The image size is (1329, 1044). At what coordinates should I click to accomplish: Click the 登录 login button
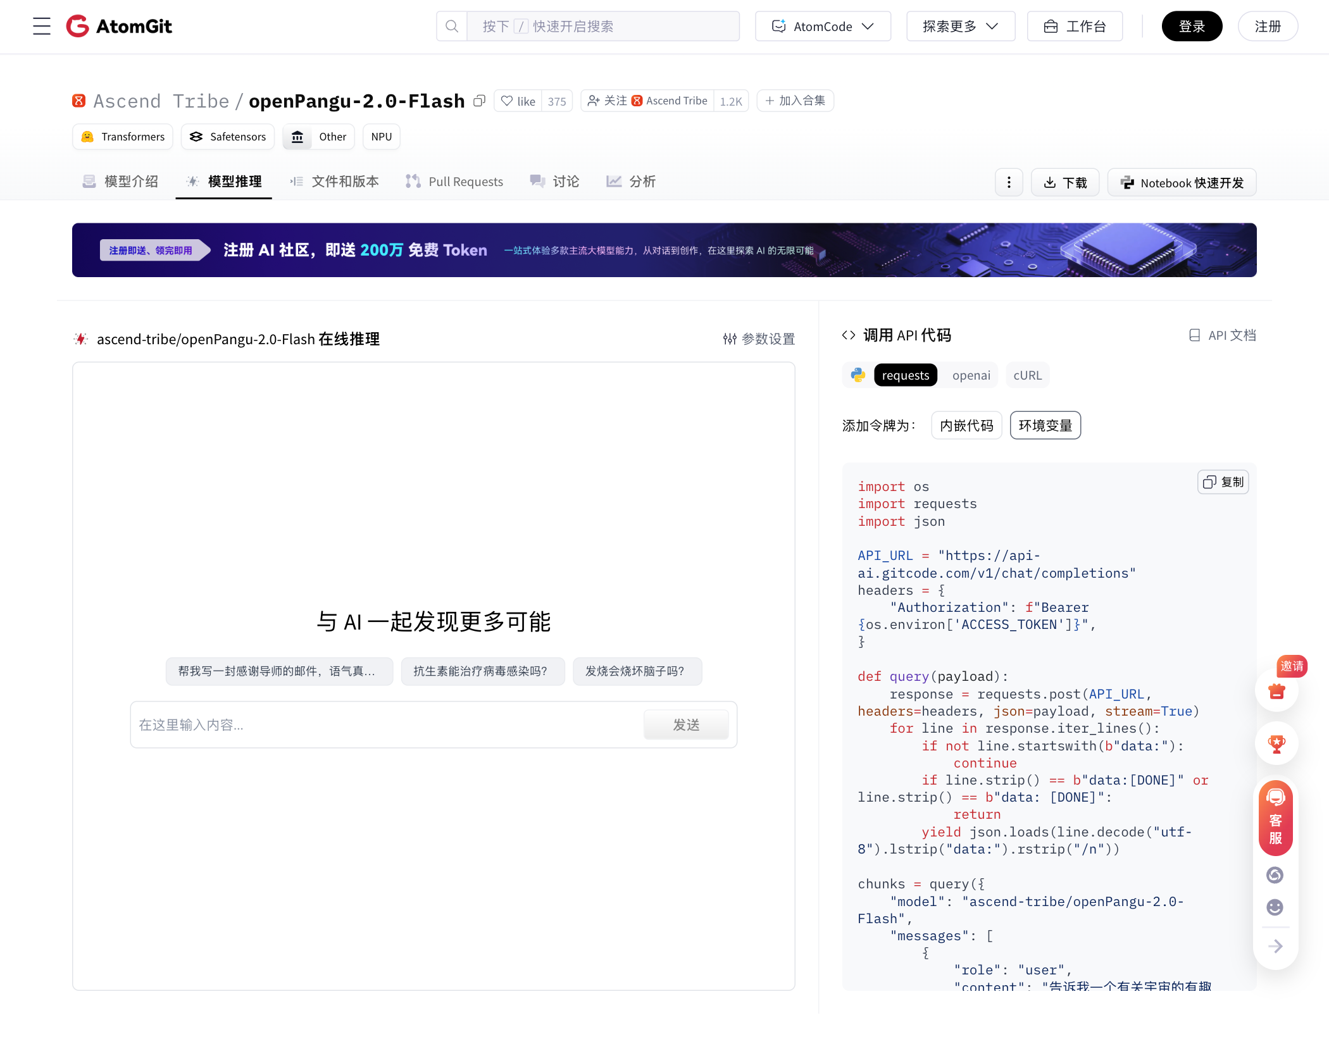coord(1192,26)
